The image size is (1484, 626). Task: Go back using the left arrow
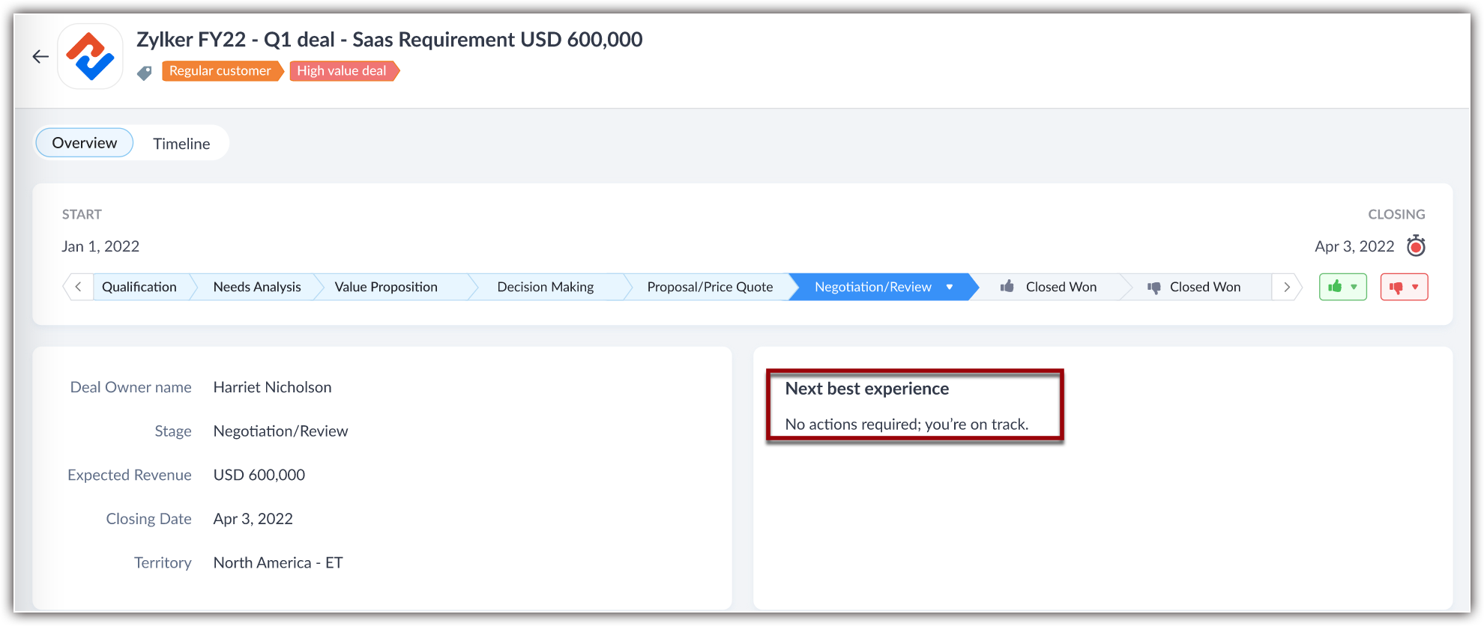pyautogui.click(x=40, y=56)
